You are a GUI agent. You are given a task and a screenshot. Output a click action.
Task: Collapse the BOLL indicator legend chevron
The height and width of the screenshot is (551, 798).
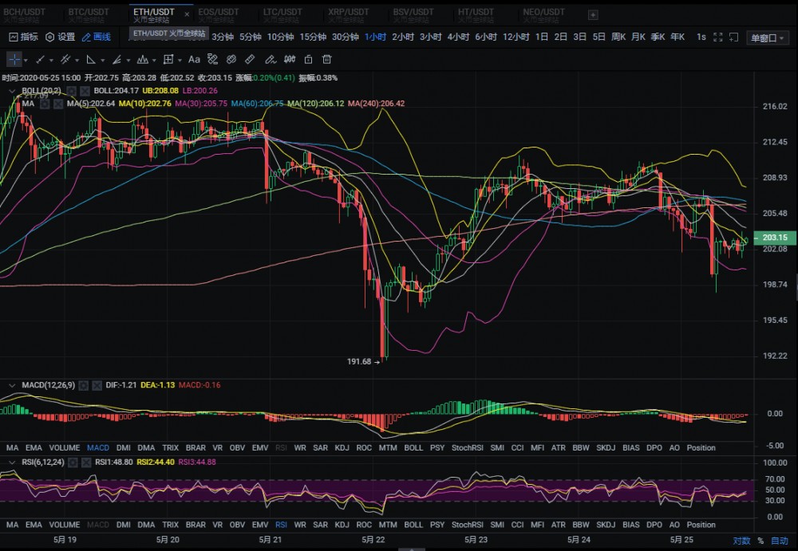coord(12,91)
